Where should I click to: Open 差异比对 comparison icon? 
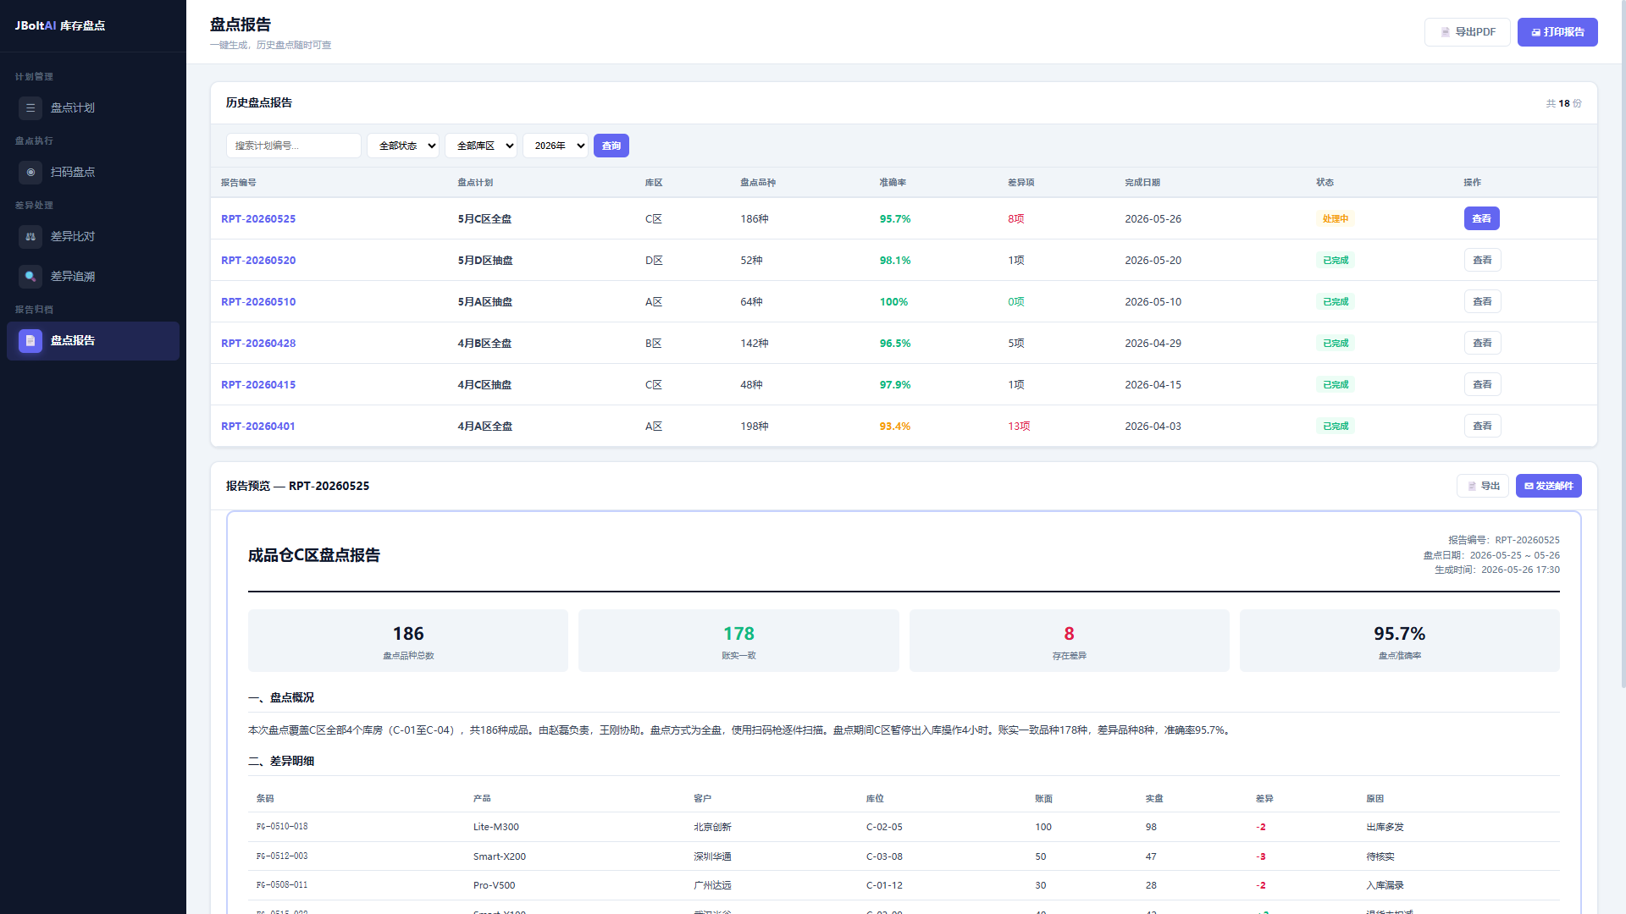(x=30, y=237)
